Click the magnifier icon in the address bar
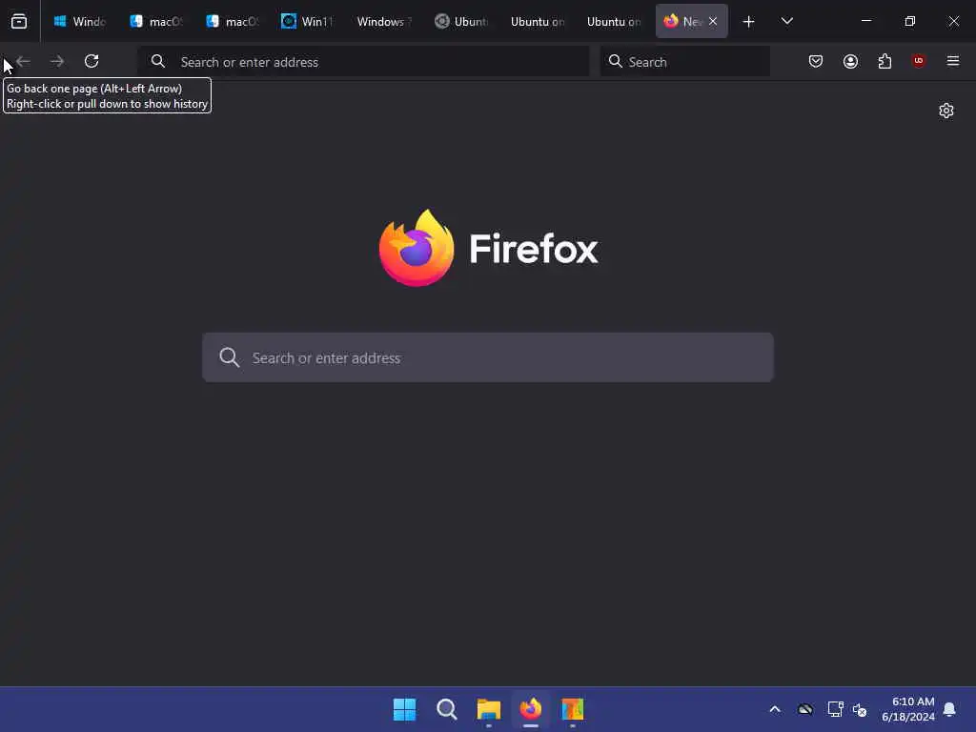This screenshot has width=976, height=732. (158, 61)
